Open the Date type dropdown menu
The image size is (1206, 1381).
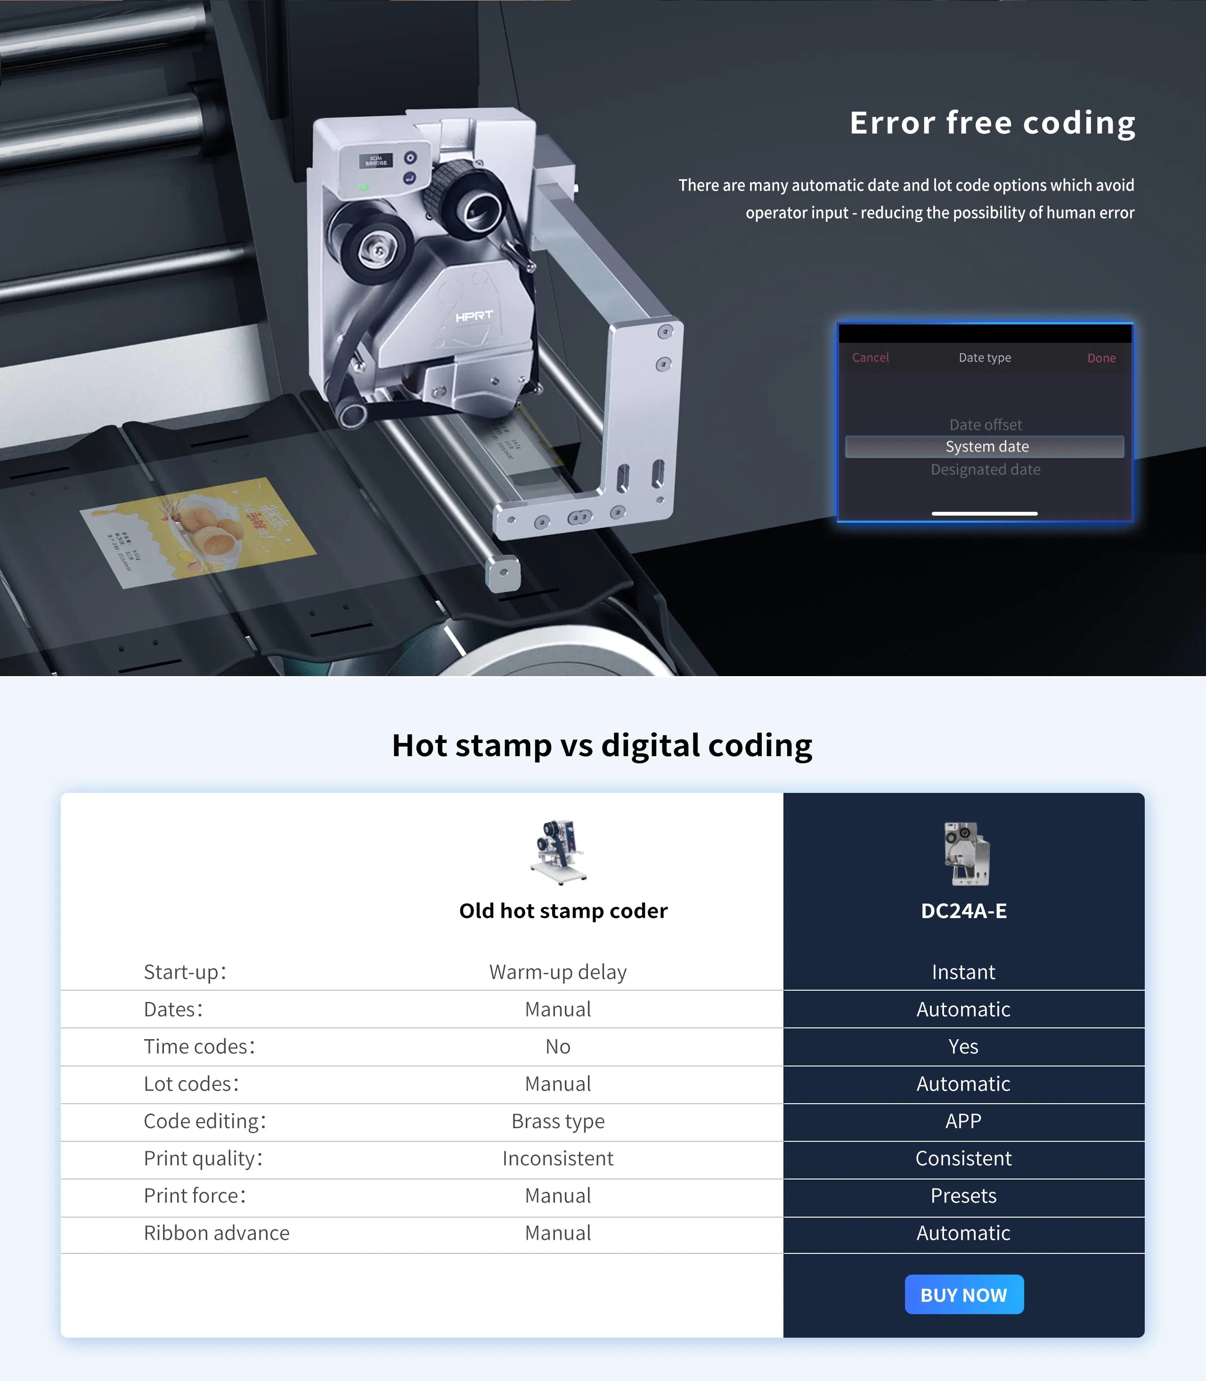coord(985,357)
